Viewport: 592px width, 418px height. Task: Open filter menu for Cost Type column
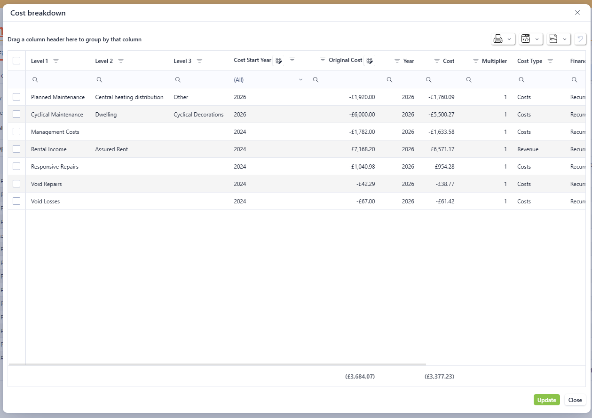[550, 61]
